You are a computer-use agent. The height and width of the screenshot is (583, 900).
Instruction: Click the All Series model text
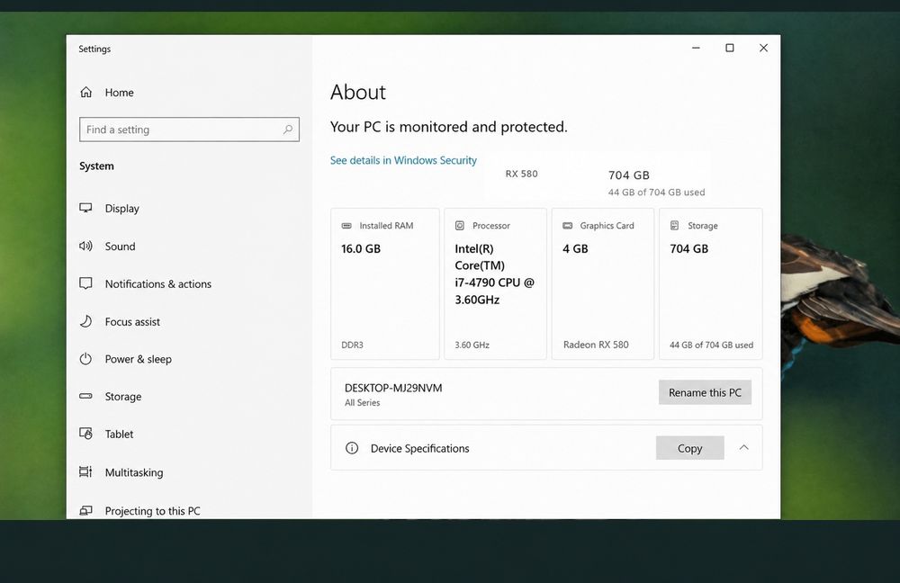click(362, 403)
